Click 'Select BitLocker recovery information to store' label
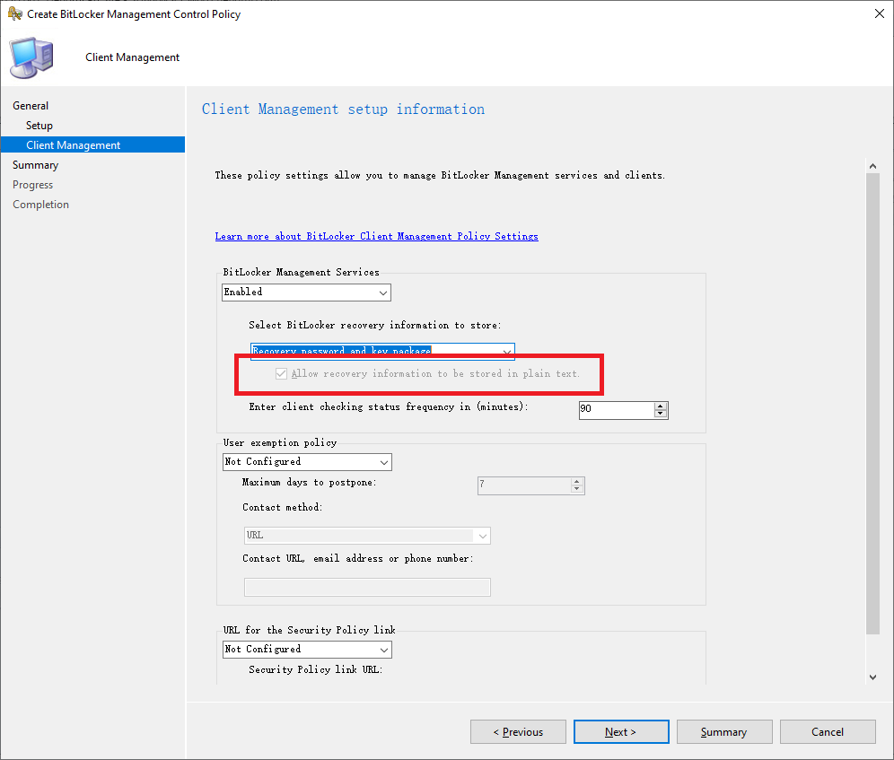 374,325
